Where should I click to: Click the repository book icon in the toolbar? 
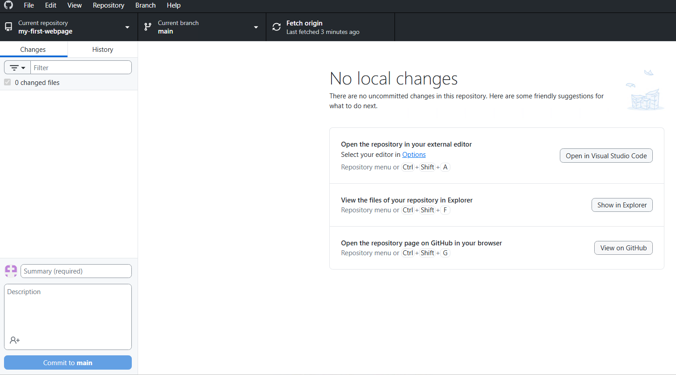pyautogui.click(x=8, y=27)
